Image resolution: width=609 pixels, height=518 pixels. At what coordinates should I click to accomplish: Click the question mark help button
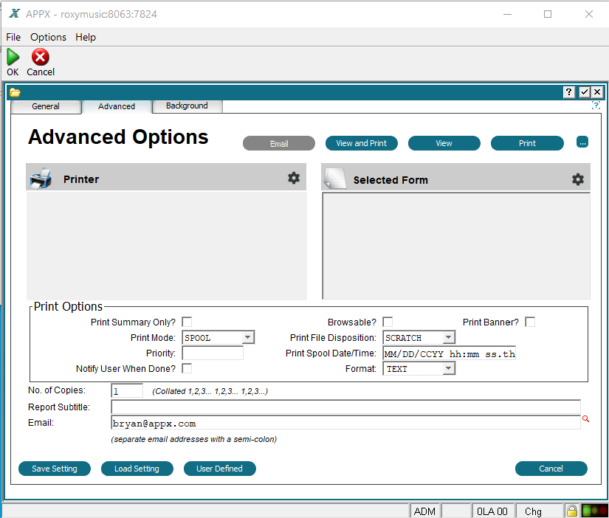[569, 92]
